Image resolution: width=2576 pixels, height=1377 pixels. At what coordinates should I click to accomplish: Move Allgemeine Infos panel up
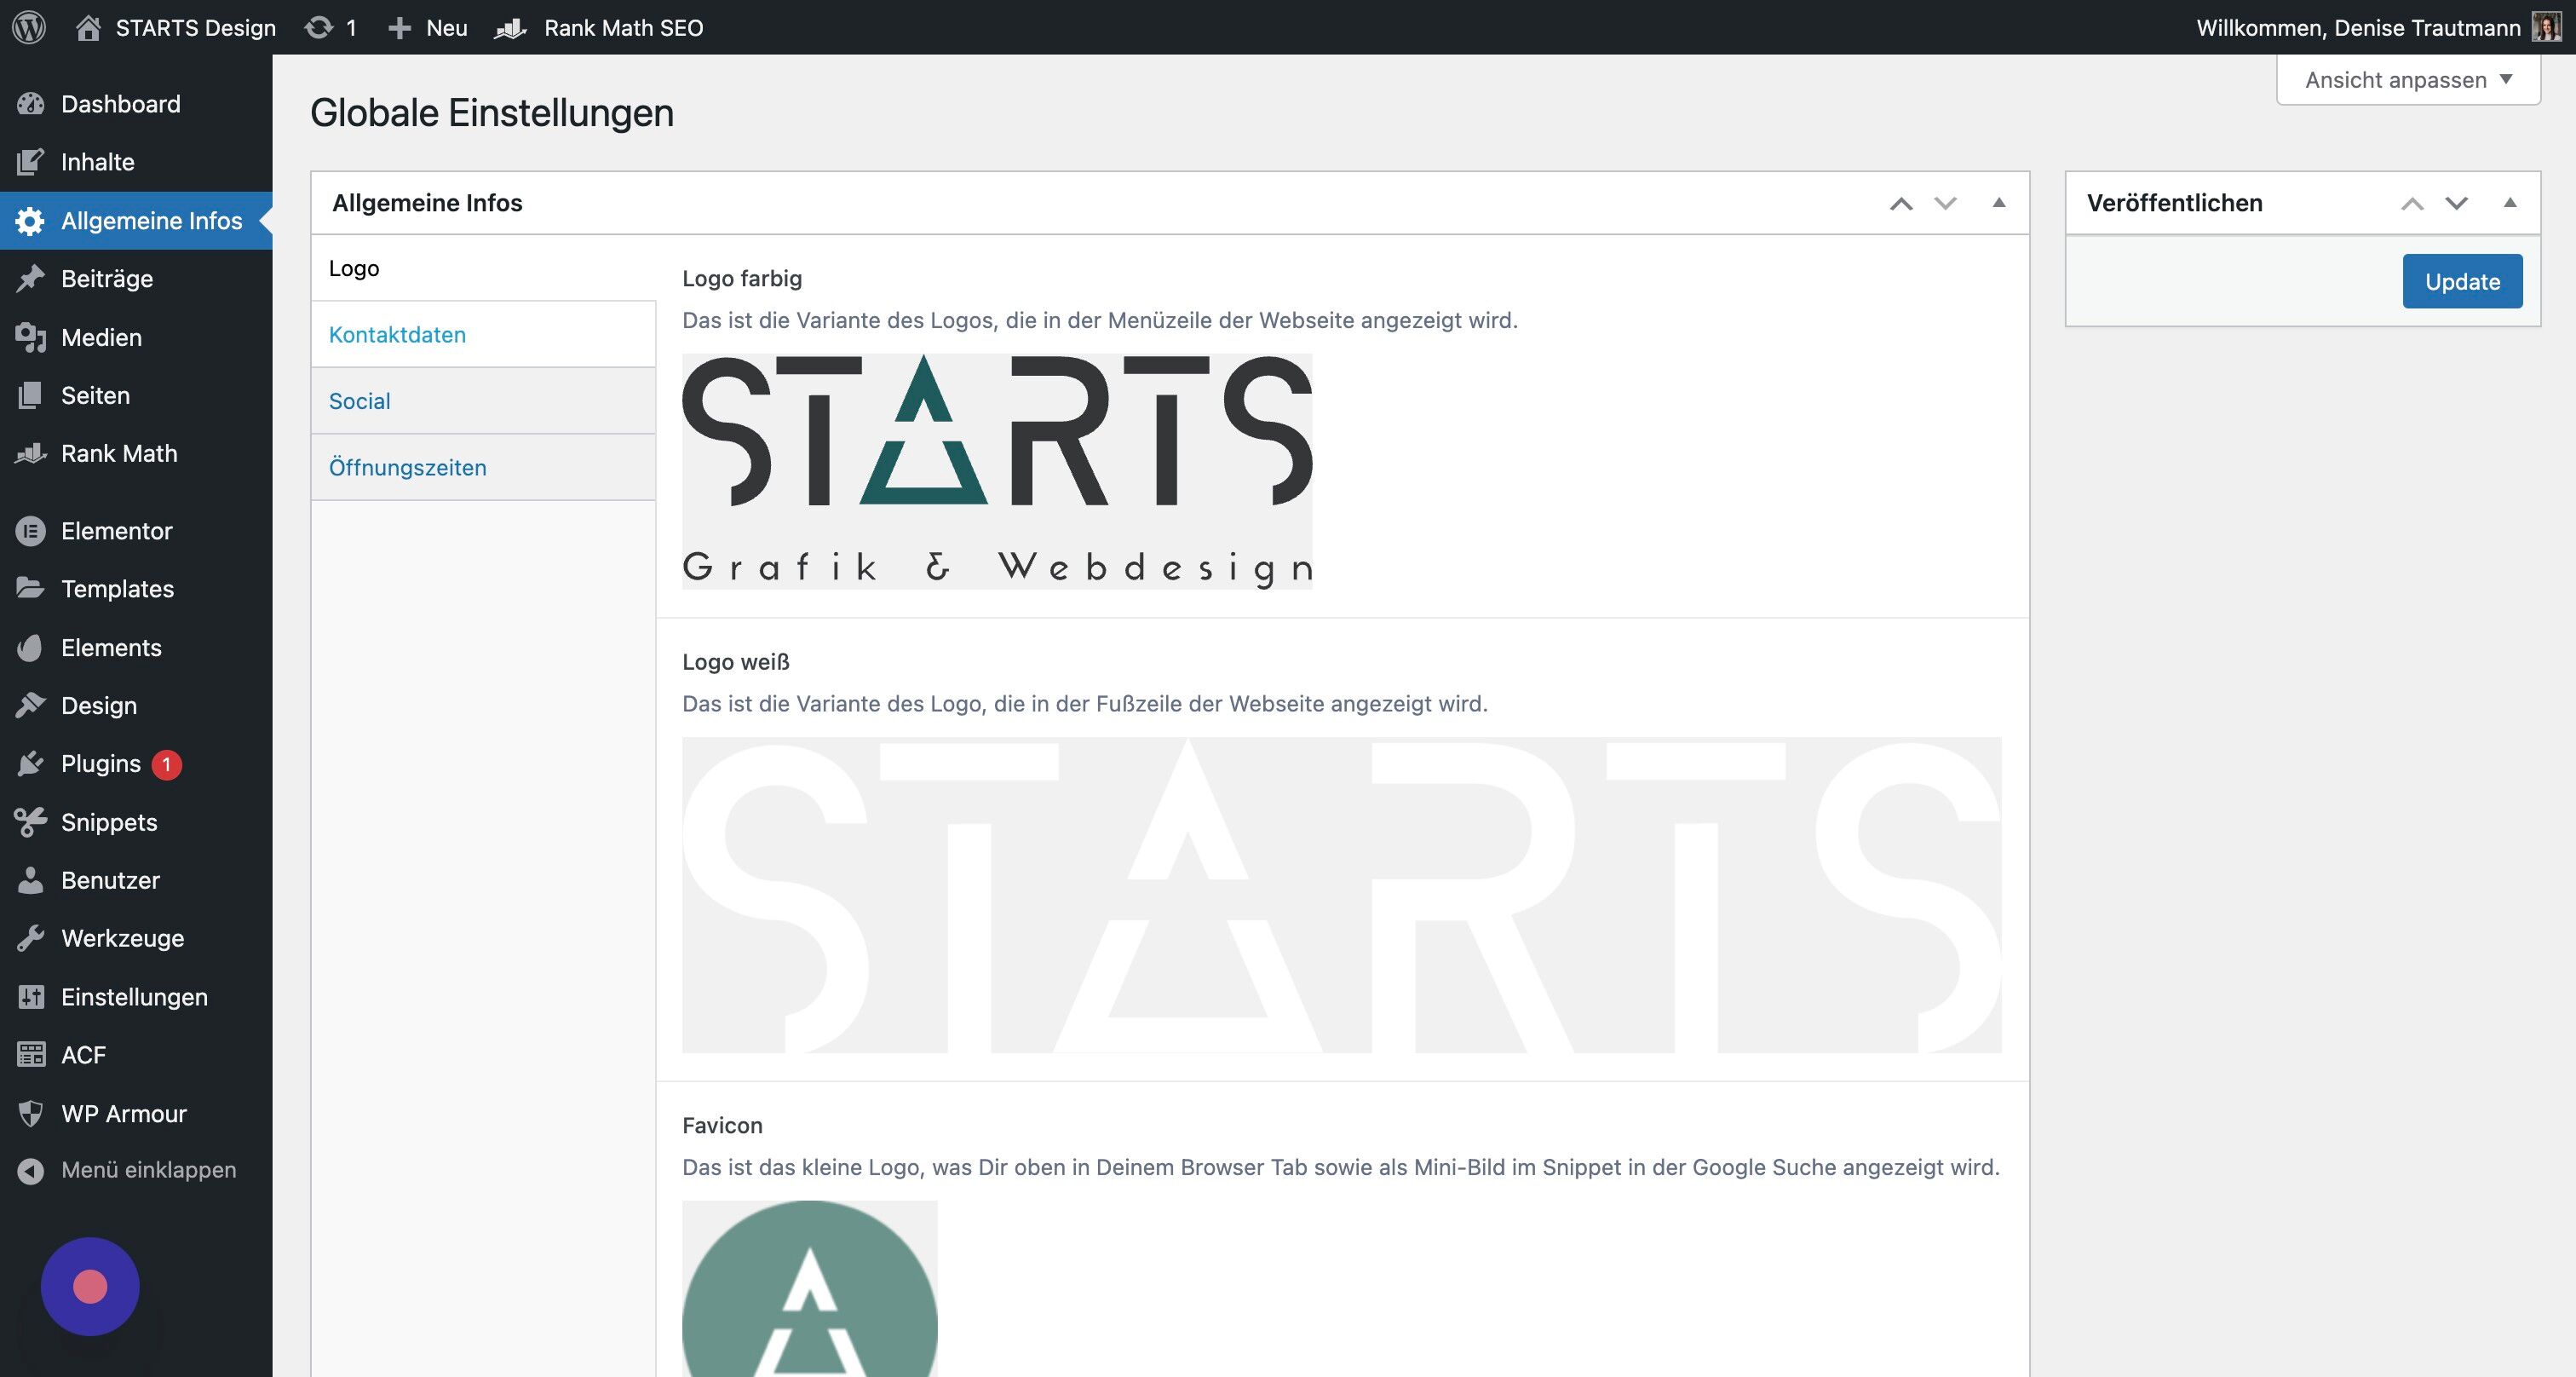point(1901,203)
